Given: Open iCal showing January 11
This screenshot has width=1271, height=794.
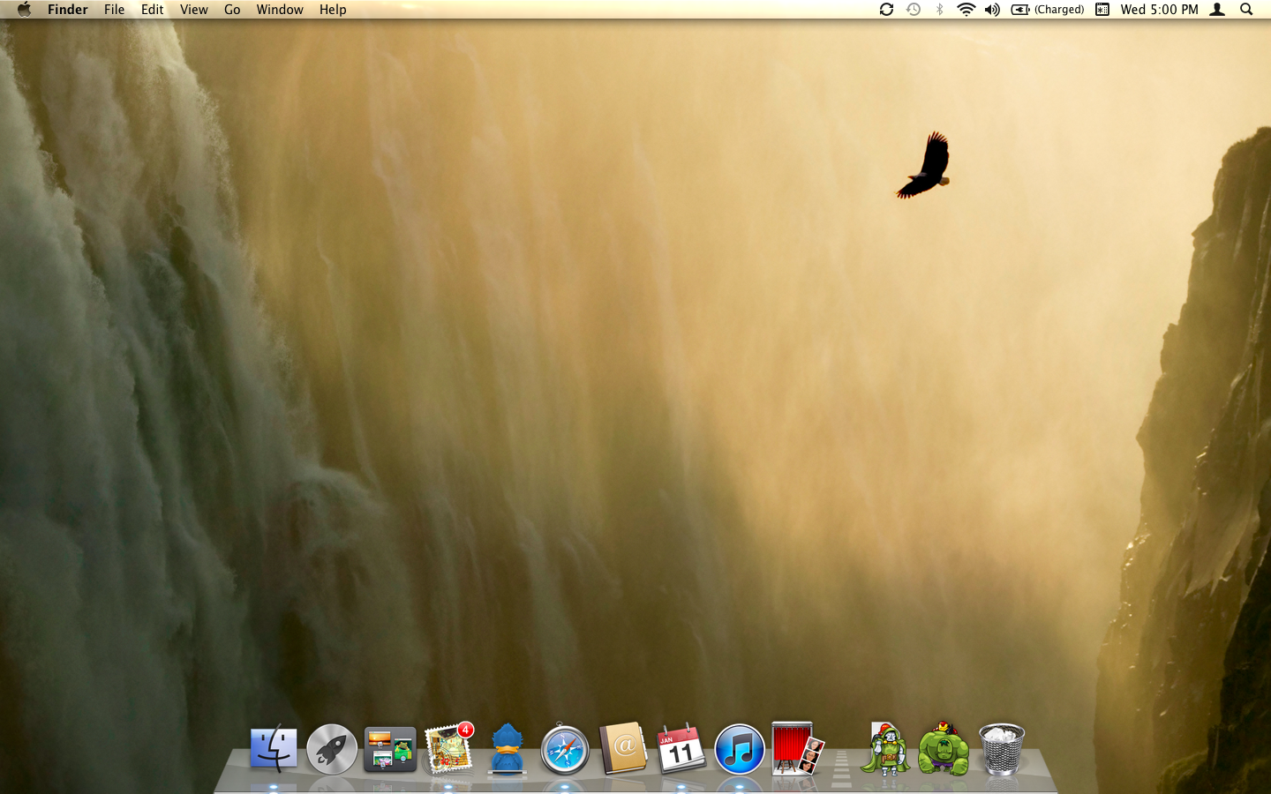Looking at the screenshot, I should click(681, 749).
